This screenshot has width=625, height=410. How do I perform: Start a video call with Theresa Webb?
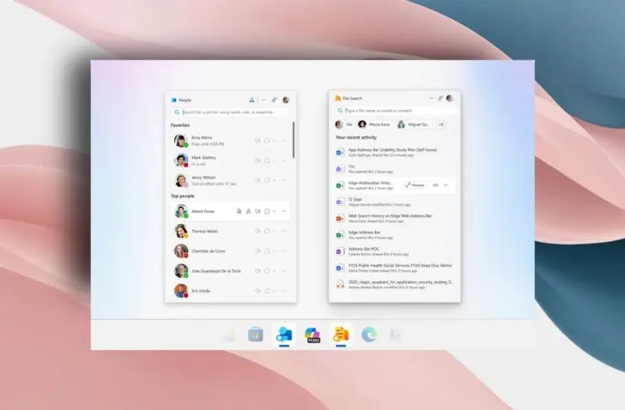click(x=258, y=232)
